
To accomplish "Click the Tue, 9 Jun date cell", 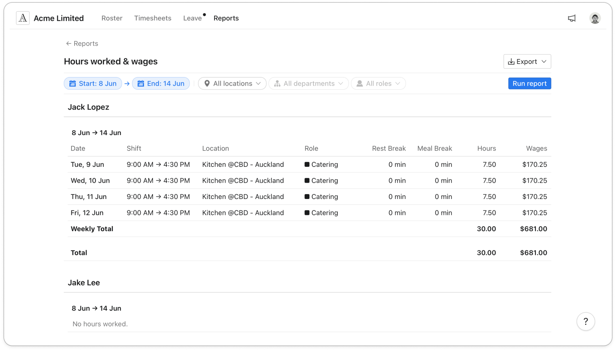I will tap(87, 164).
